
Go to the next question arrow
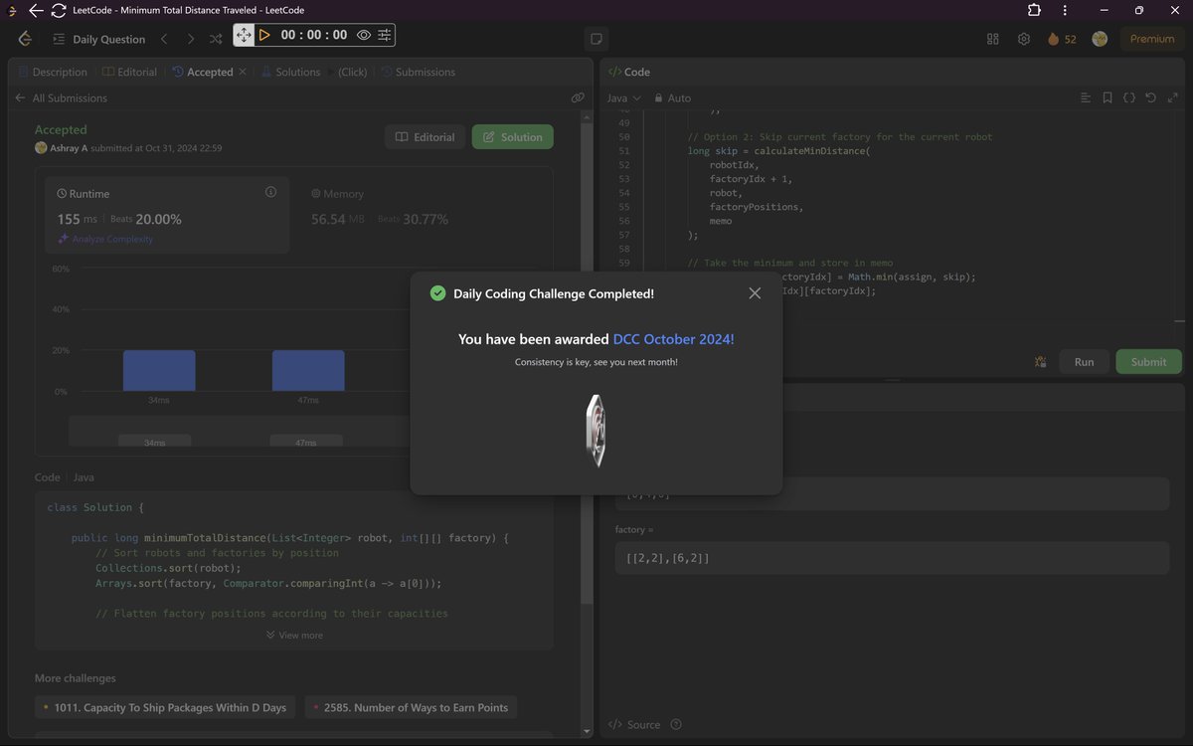coord(191,39)
